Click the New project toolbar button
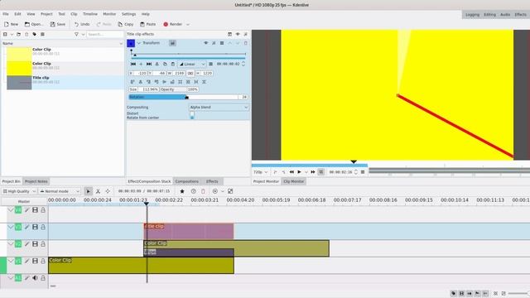 click(11, 24)
